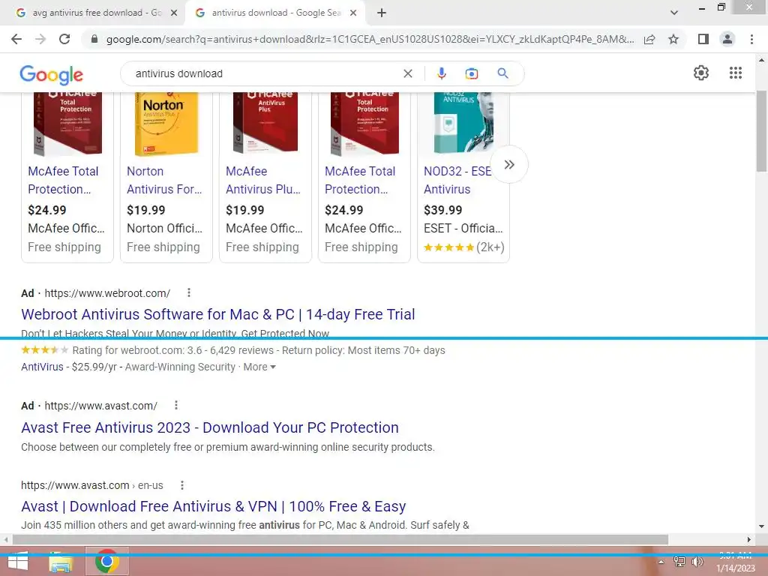Click the Norton $19.99 price
This screenshot has height=576, width=768.
point(146,210)
